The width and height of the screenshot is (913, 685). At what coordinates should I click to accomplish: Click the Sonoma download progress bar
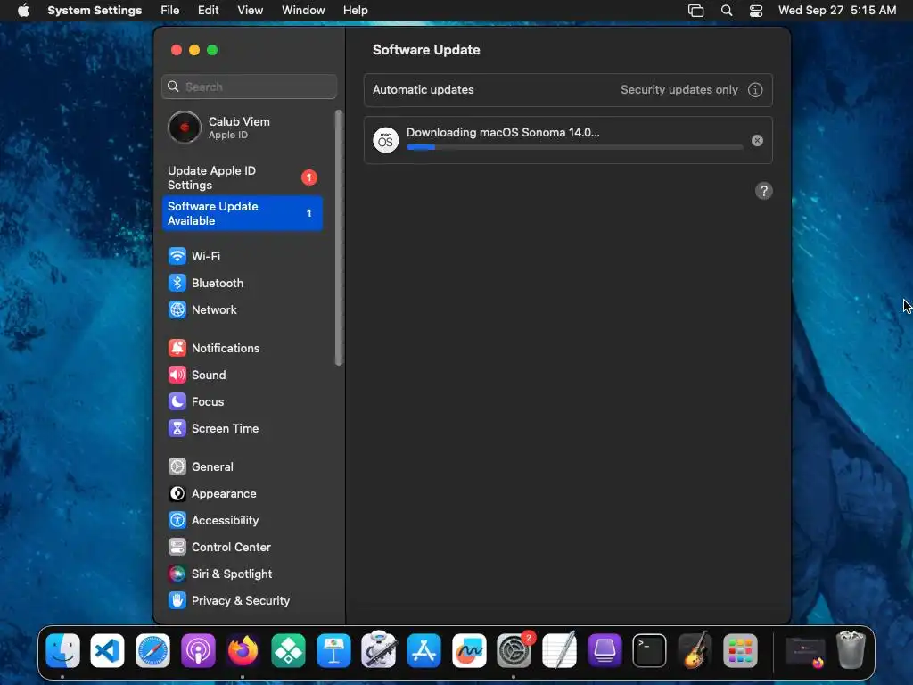point(575,147)
